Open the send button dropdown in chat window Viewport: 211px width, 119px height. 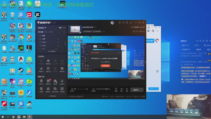point(157,89)
